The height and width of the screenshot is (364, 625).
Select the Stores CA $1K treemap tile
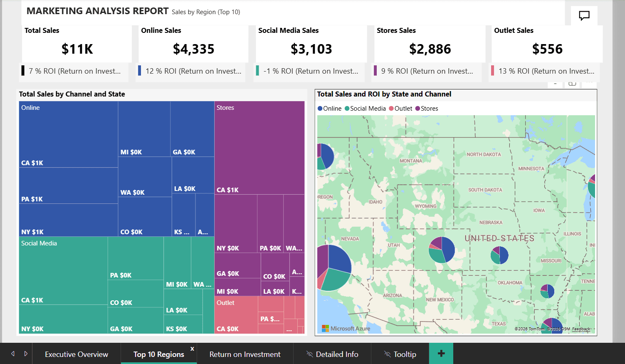tap(259, 148)
